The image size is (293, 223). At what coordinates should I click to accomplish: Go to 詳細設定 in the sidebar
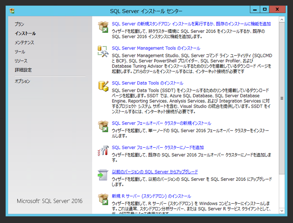coord(23,70)
